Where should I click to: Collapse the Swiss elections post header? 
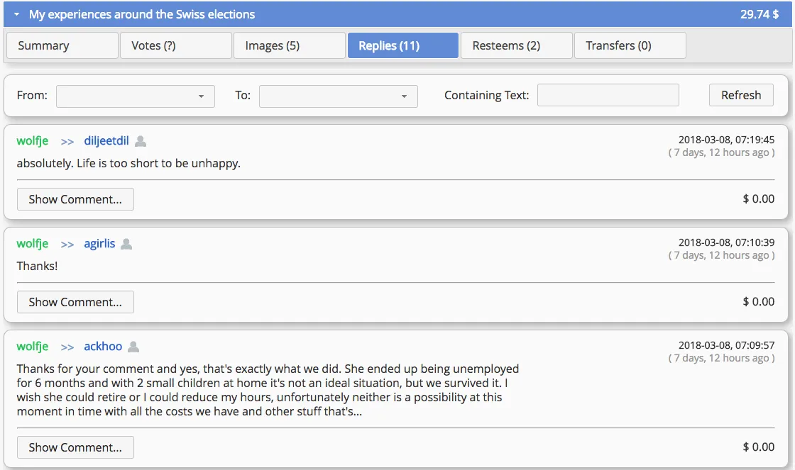16,14
